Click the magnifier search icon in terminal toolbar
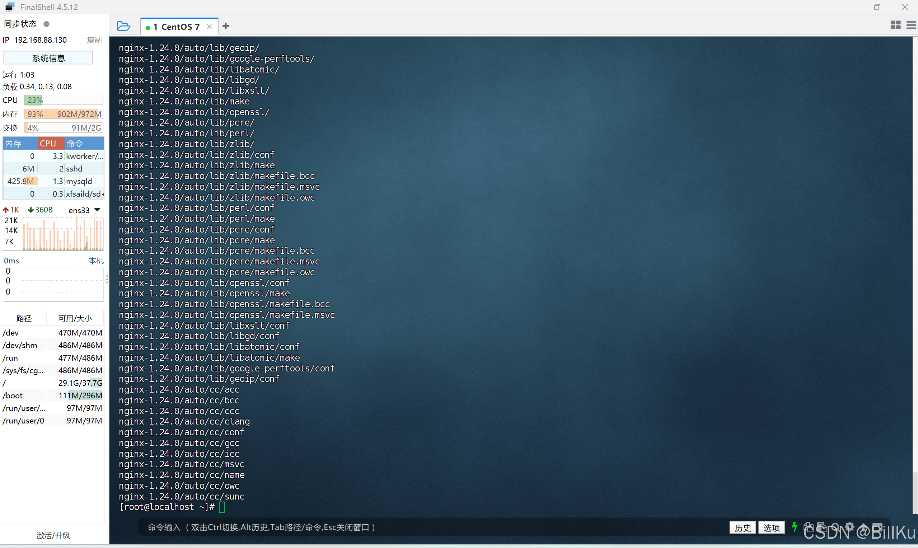 point(836,527)
